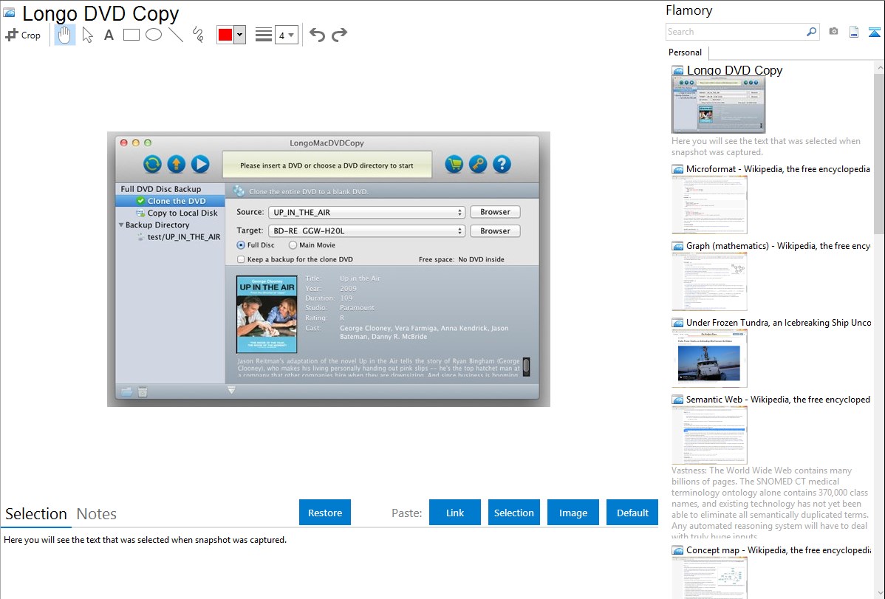The height and width of the screenshot is (599, 885).
Task: Click the Paste Selection button
Action: pyautogui.click(x=514, y=513)
